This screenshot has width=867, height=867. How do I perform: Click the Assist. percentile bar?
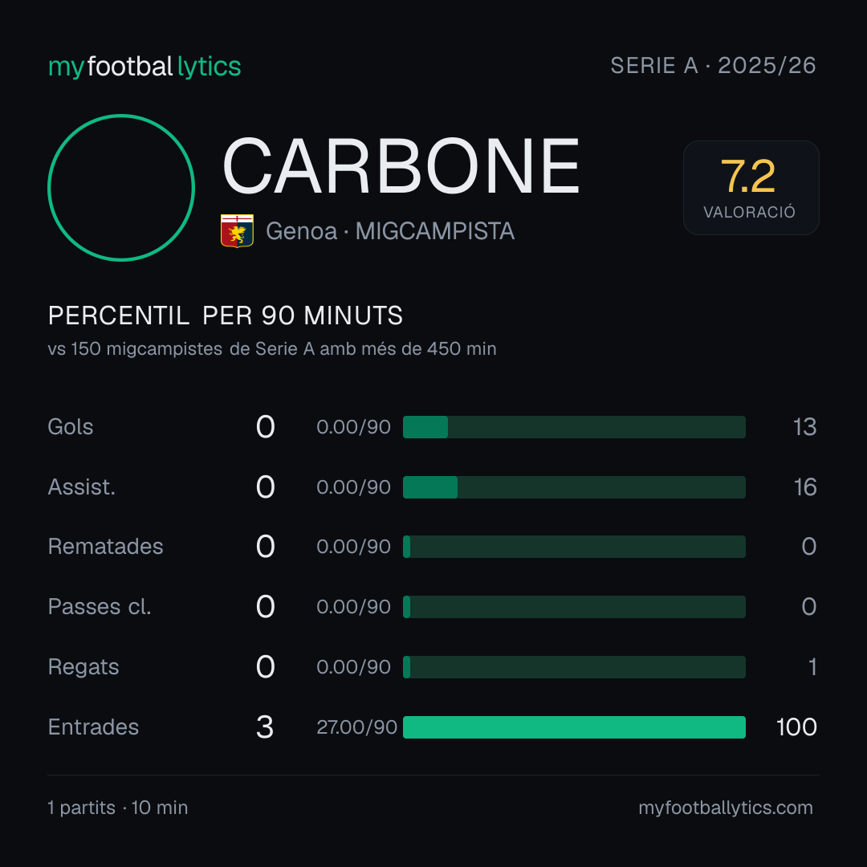pyautogui.click(x=574, y=487)
